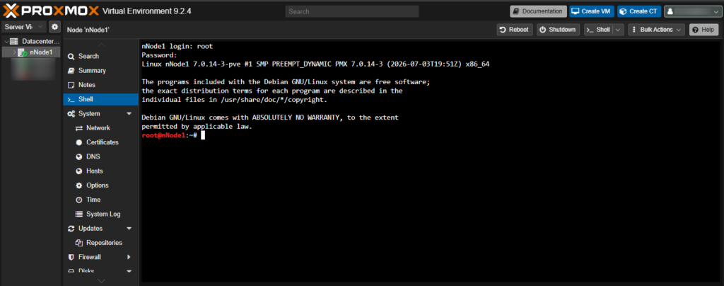This screenshot has height=286, width=724.
Task: Click the question mark icon on Help
Action: click(696, 30)
